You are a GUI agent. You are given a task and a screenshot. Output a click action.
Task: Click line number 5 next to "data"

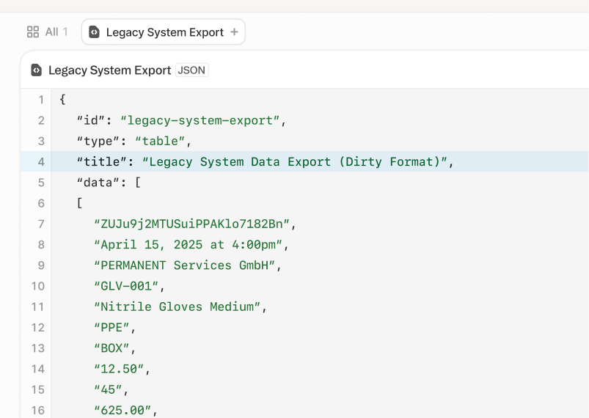41,182
